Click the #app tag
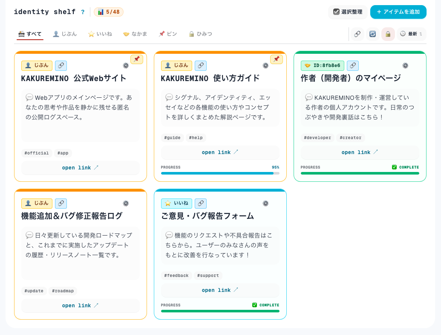Screen dimensions: 441x335 (x=63, y=153)
